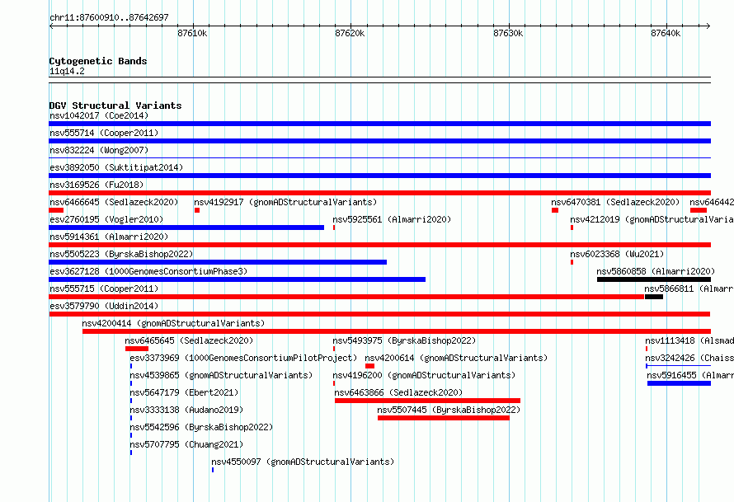
Task: Select nsv4192917 (gnomADStructuralVariants) label
Action: [x=285, y=202]
